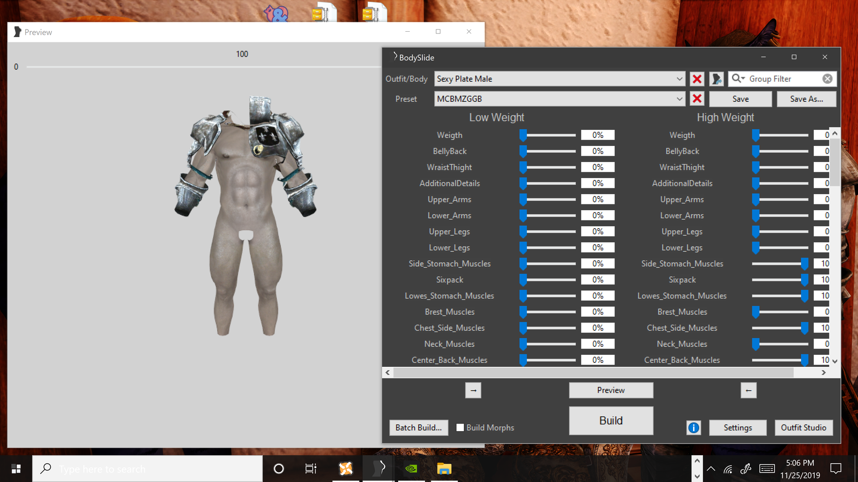Image resolution: width=858 pixels, height=482 pixels.
Task: Click High Weight Side_Stomach_Muscles value field
Action: coord(822,264)
